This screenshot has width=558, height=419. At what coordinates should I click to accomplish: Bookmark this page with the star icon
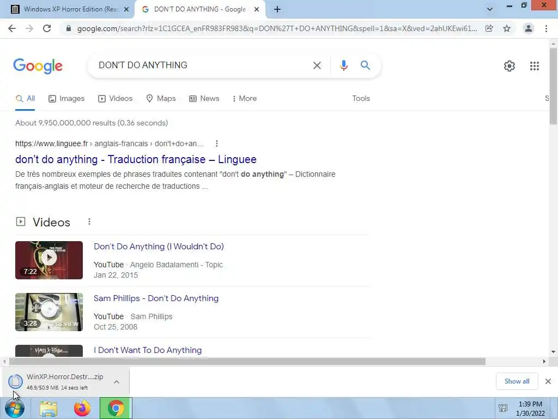[507, 28]
